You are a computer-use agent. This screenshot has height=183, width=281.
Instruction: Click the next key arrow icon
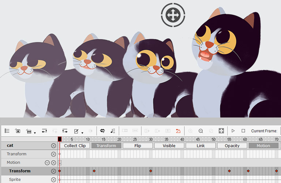coord(65,131)
